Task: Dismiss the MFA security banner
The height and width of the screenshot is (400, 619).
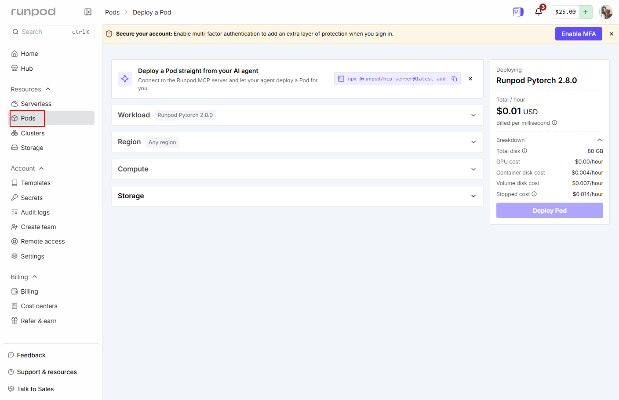Action: (612, 34)
